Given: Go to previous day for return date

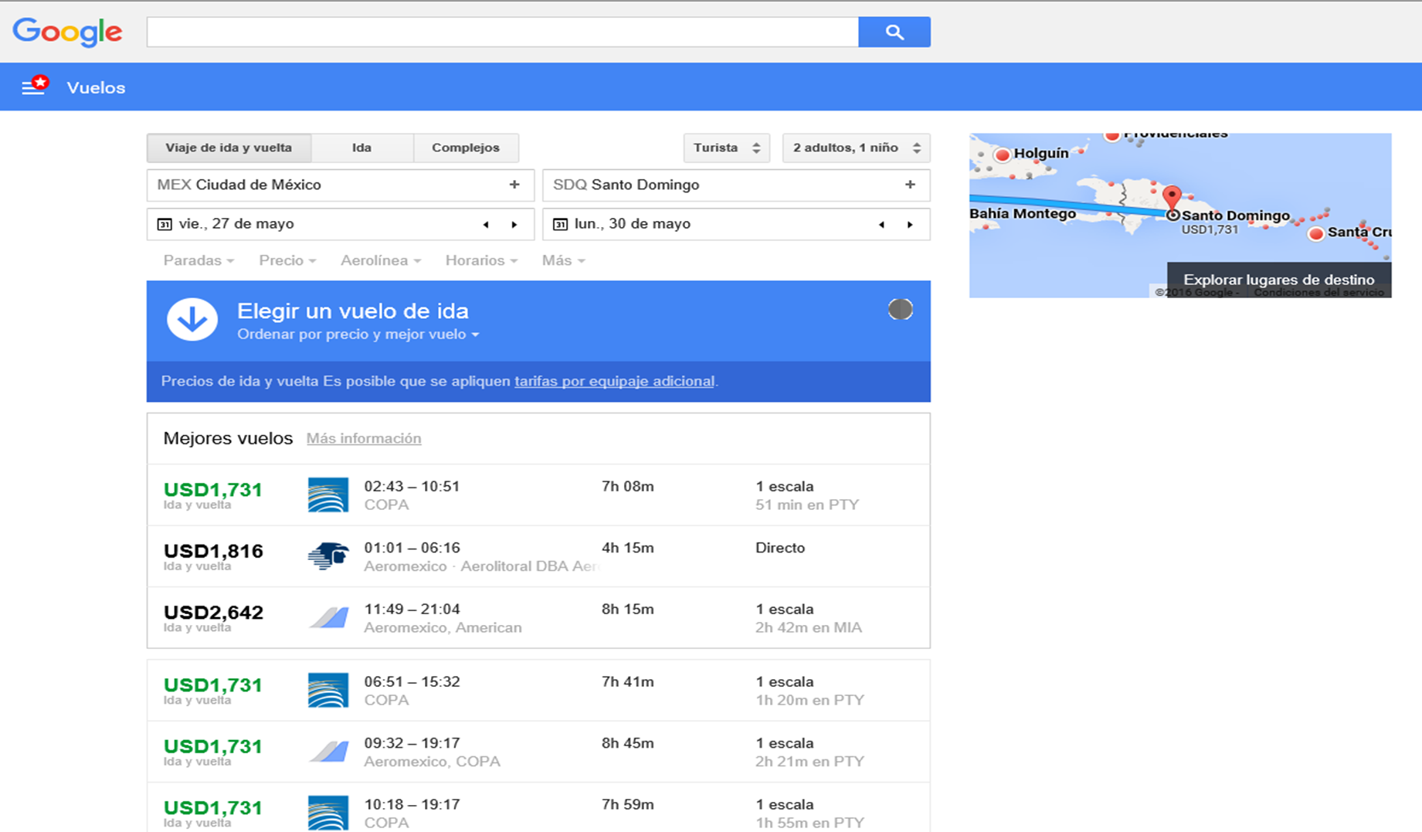Looking at the screenshot, I should tap(881, 225).
